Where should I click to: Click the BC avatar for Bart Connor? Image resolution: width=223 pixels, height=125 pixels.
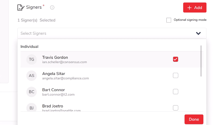pyautogui.click(x=31, y=92)
